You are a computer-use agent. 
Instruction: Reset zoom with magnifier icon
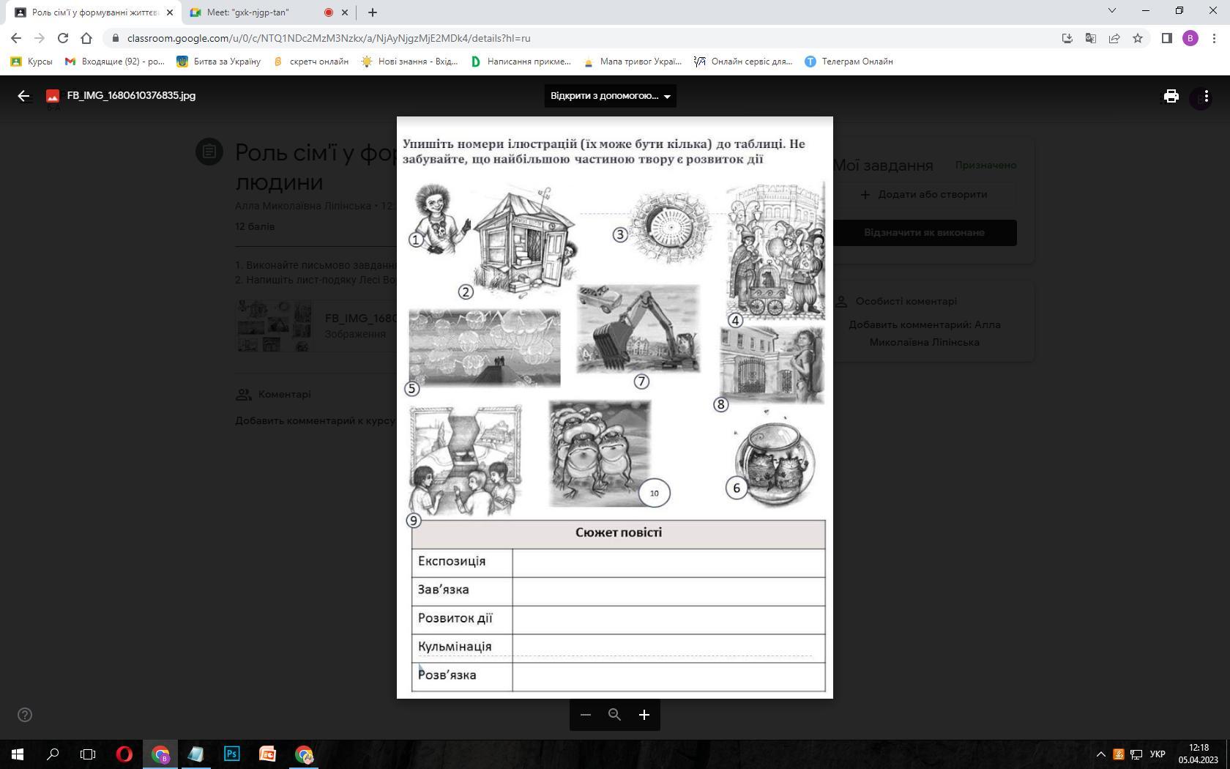614,715
